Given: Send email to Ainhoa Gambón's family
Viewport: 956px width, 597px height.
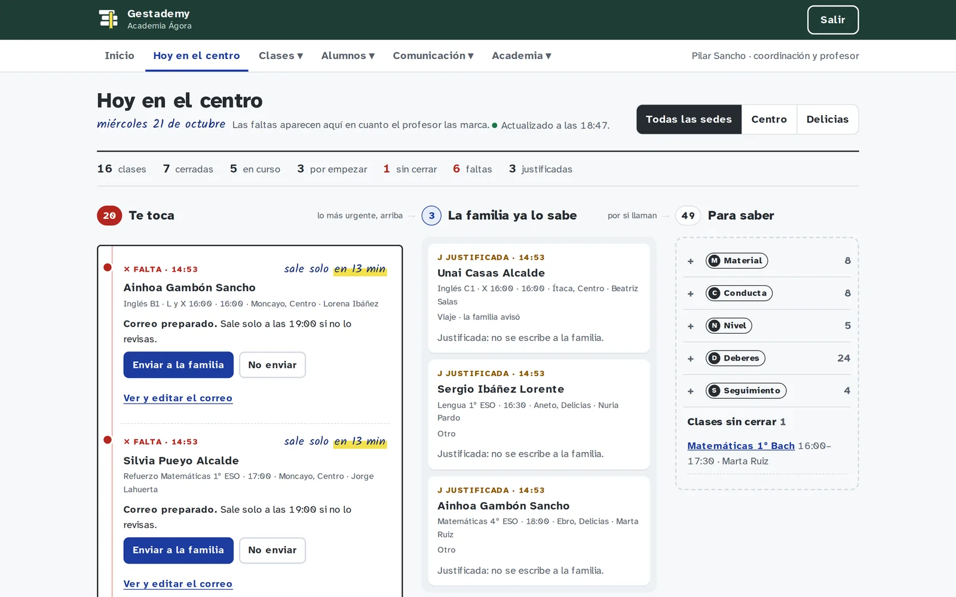Looking at the screenshot, I should (178, 365).
